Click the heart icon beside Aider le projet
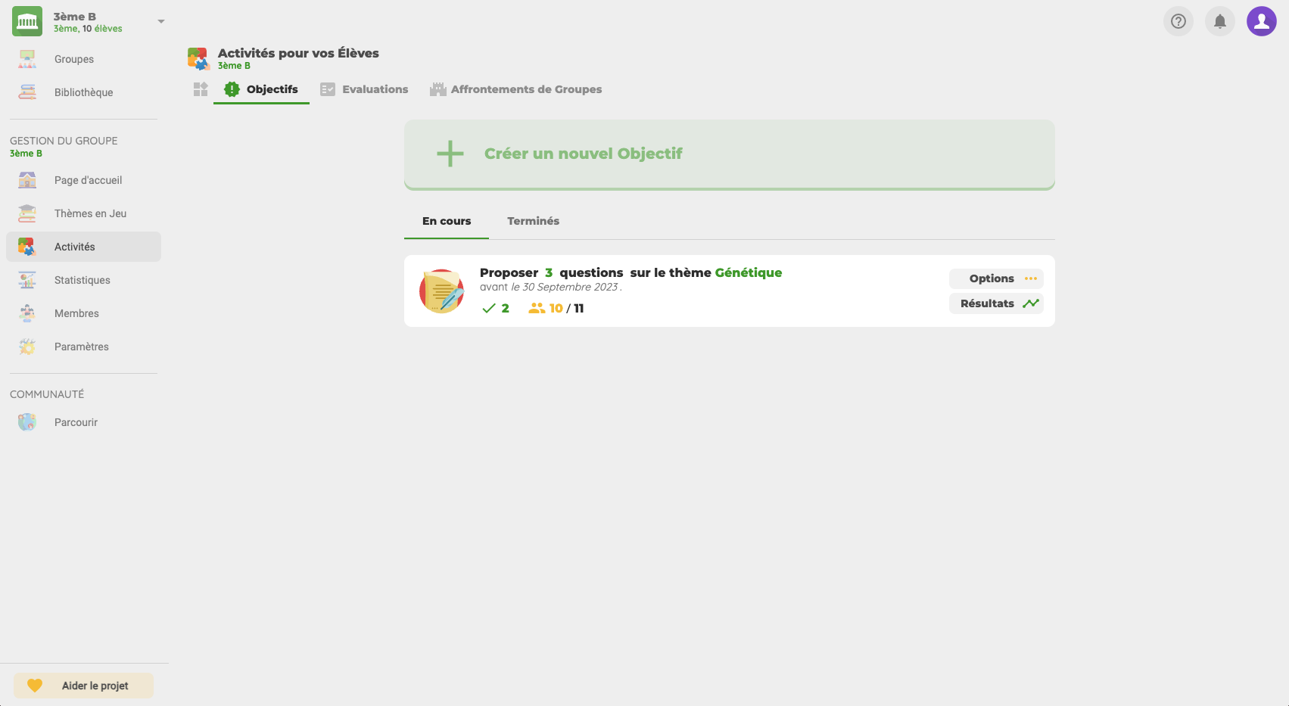Viewport: 1289px width, 706px height. [x=35, y=686]
